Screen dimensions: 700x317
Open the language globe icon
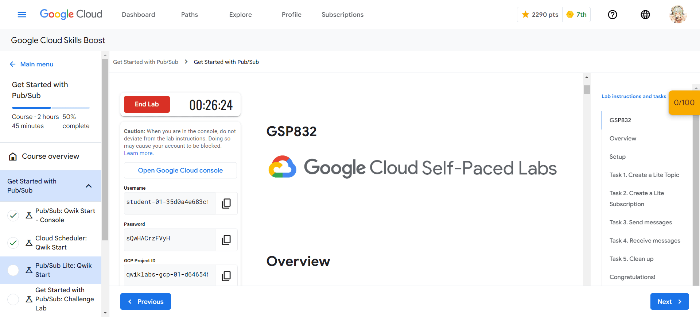[x=645, y=15]
